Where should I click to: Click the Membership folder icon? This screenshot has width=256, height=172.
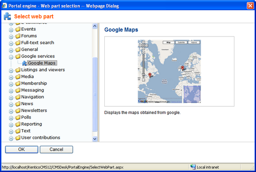pos(18,83)
